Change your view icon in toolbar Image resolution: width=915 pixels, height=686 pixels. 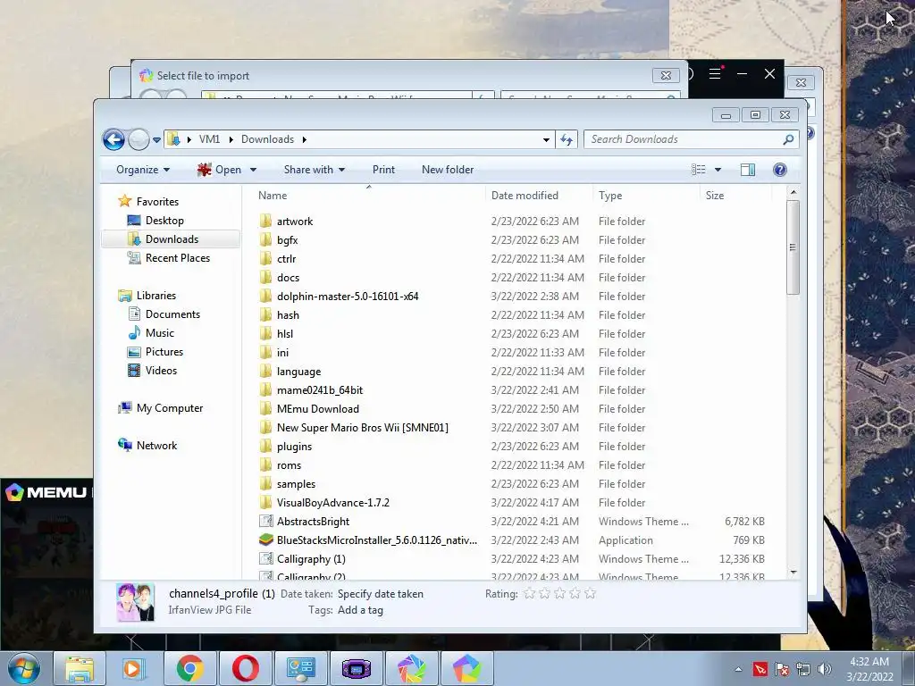pyautogui.click(x=699, y=170)
